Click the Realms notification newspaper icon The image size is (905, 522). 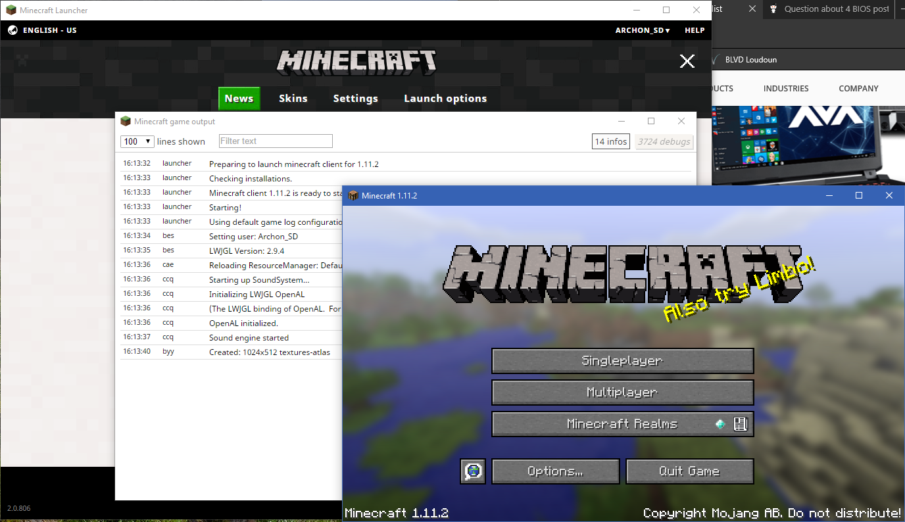[741, 424]
